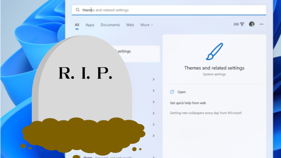Focus the search text input field
This screenshot has width=281, height=158.
[170, 10]
